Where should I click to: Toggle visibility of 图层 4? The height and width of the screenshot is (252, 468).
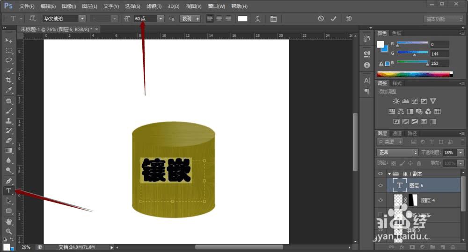(380, 200)
